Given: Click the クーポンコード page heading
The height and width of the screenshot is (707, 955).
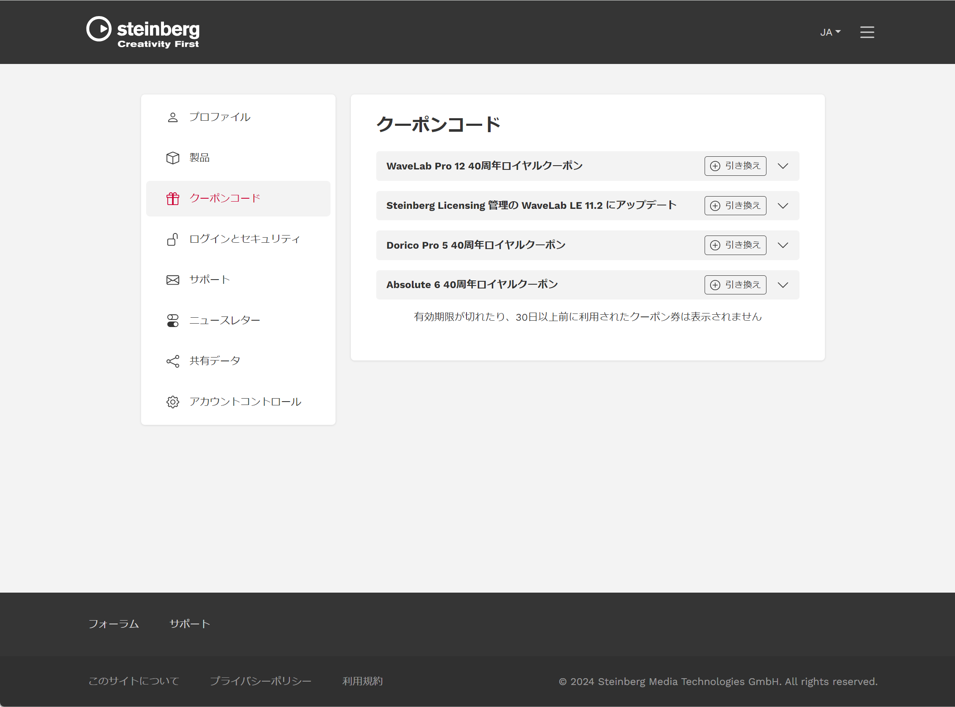Looking at the screenshot, I should coord(439,125).
